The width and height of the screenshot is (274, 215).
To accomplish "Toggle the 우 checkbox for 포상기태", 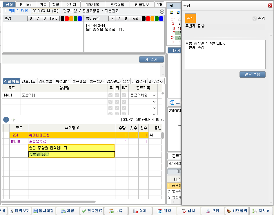I will coord(111,95).
